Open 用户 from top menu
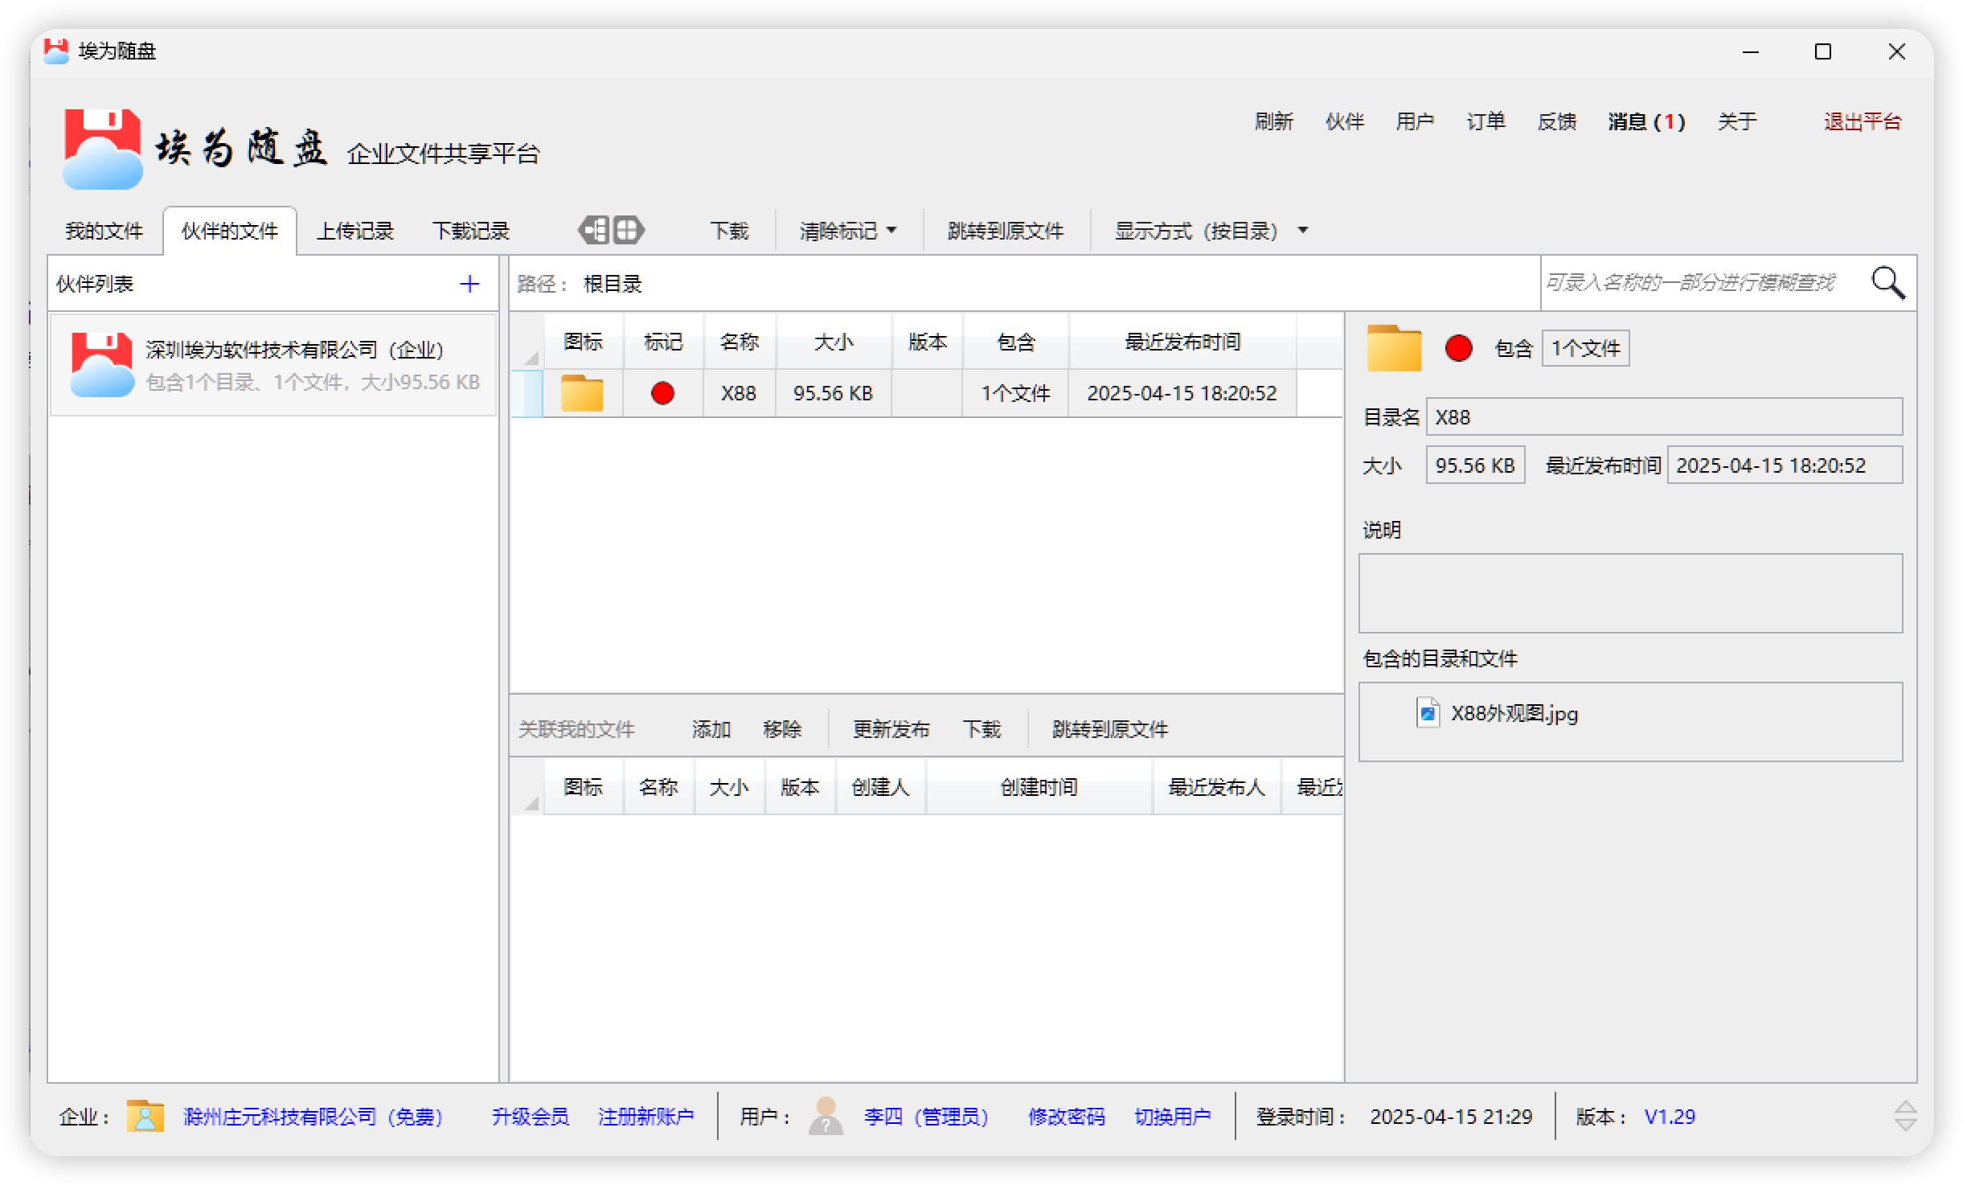 coord(1415,121)
